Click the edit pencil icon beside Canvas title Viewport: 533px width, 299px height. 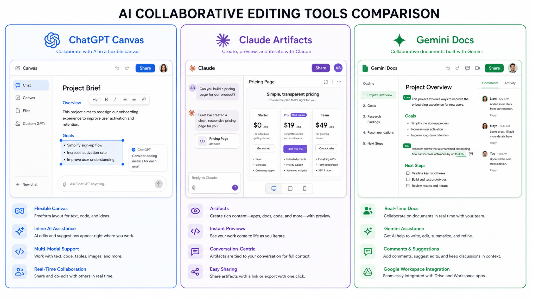(18, 68)
